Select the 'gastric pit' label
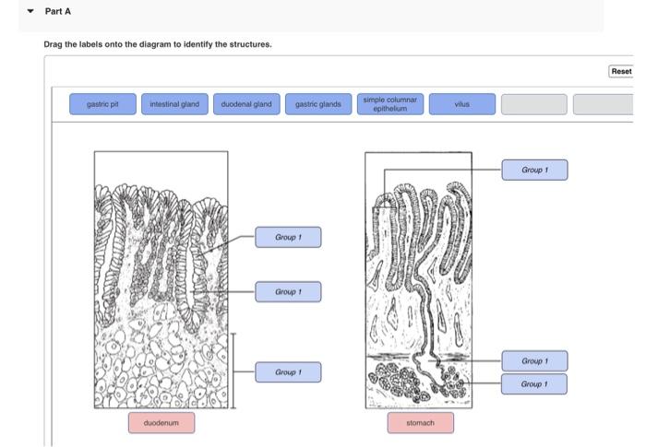This screenshot has width=646, height=447. point(102,104)
